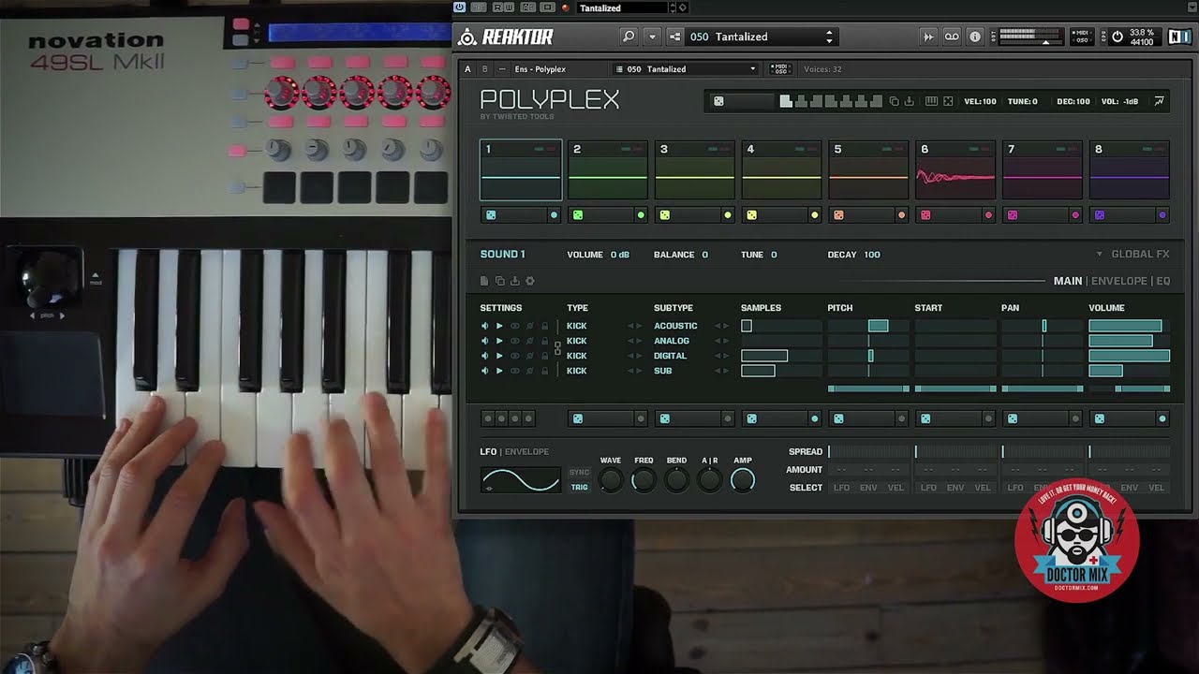Open the Reaktor sidepane preset list icon
This screenshot has width=1199, height=674.
pos(674,37)
